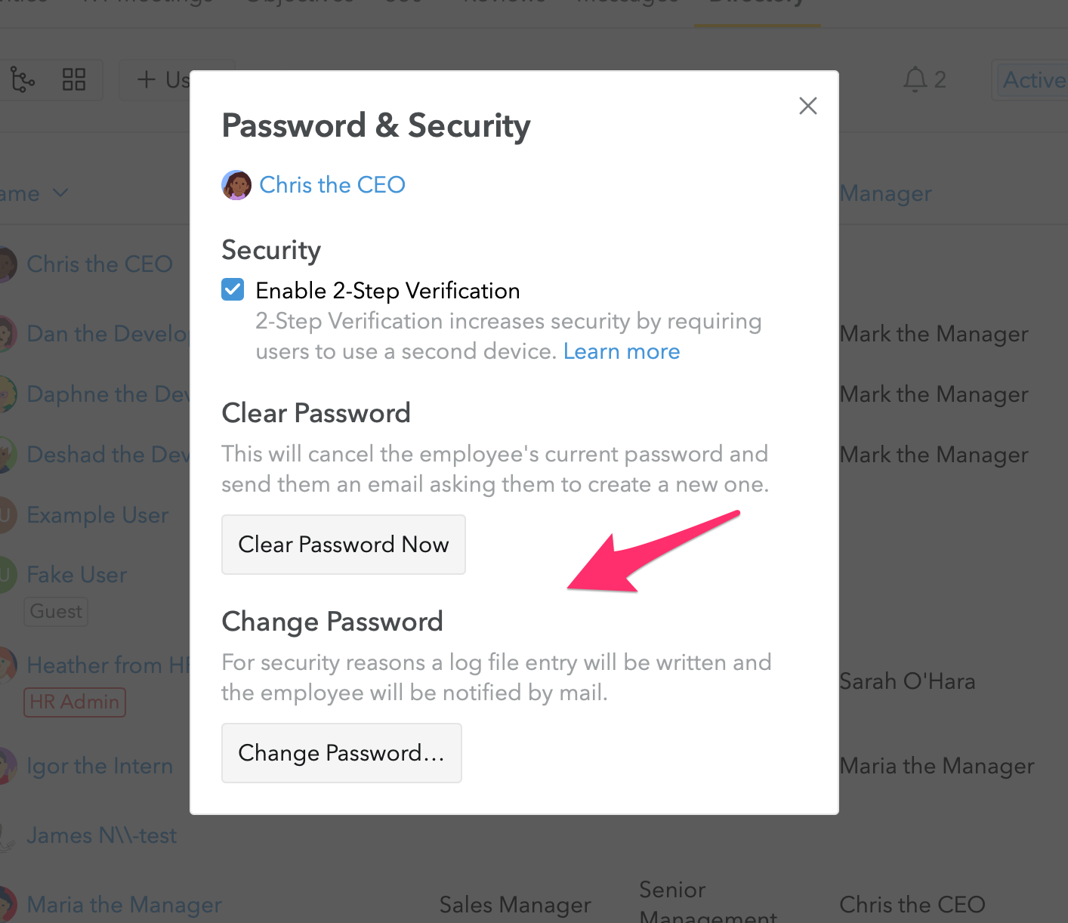Screen dimensions: 1068x923
Task: Open the Learn more link
Action: click(x=621, y=350)
